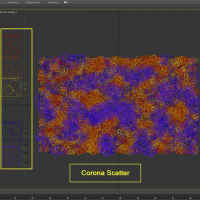This screenshot has width=200, height=200.
Task: Select the yellow Corona Scatter helper icon
Action: (x=11, y=87)
